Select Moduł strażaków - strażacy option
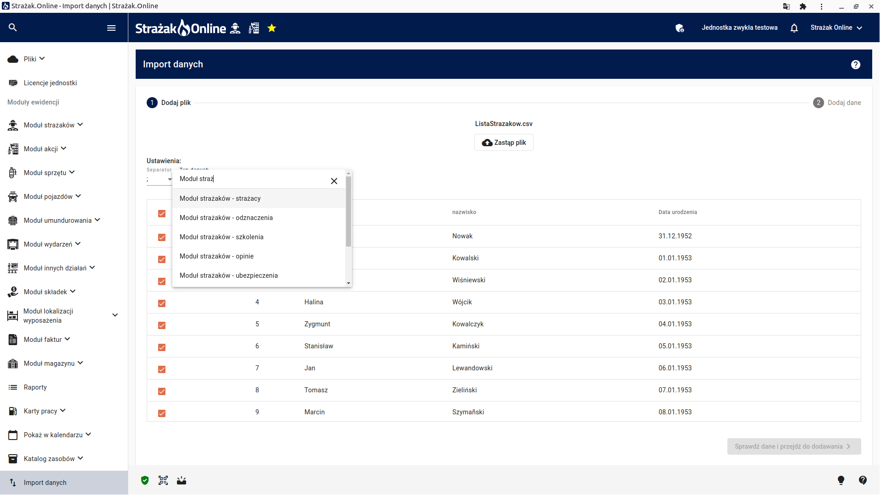The width and height of the screenshot is (880, 495). point(258,198)
